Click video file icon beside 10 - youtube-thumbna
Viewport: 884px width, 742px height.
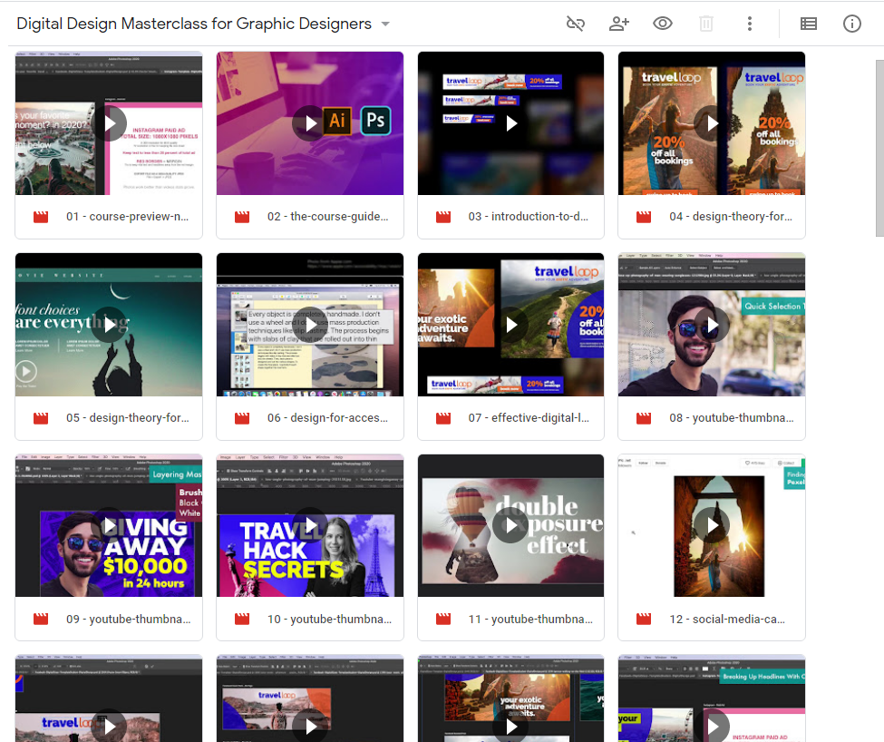pyautogui.click(x=242, y=619)
